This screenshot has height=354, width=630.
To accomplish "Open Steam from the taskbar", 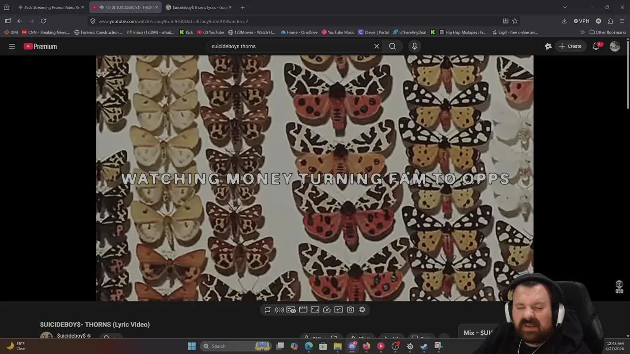I will [424, 346].
